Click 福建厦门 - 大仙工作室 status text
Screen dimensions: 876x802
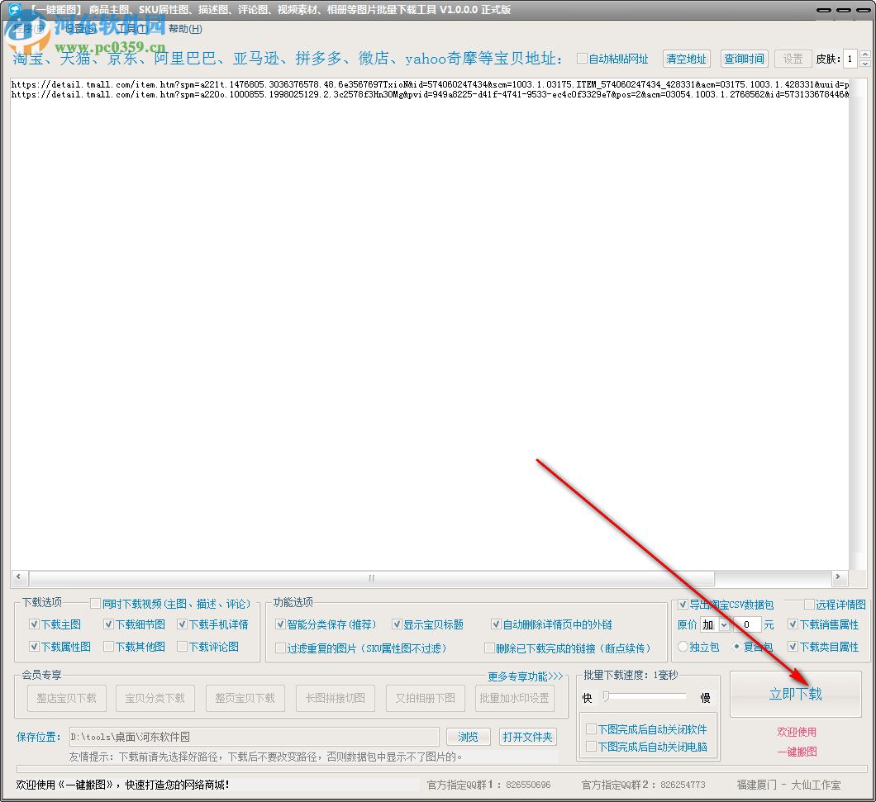pos(789,785)
